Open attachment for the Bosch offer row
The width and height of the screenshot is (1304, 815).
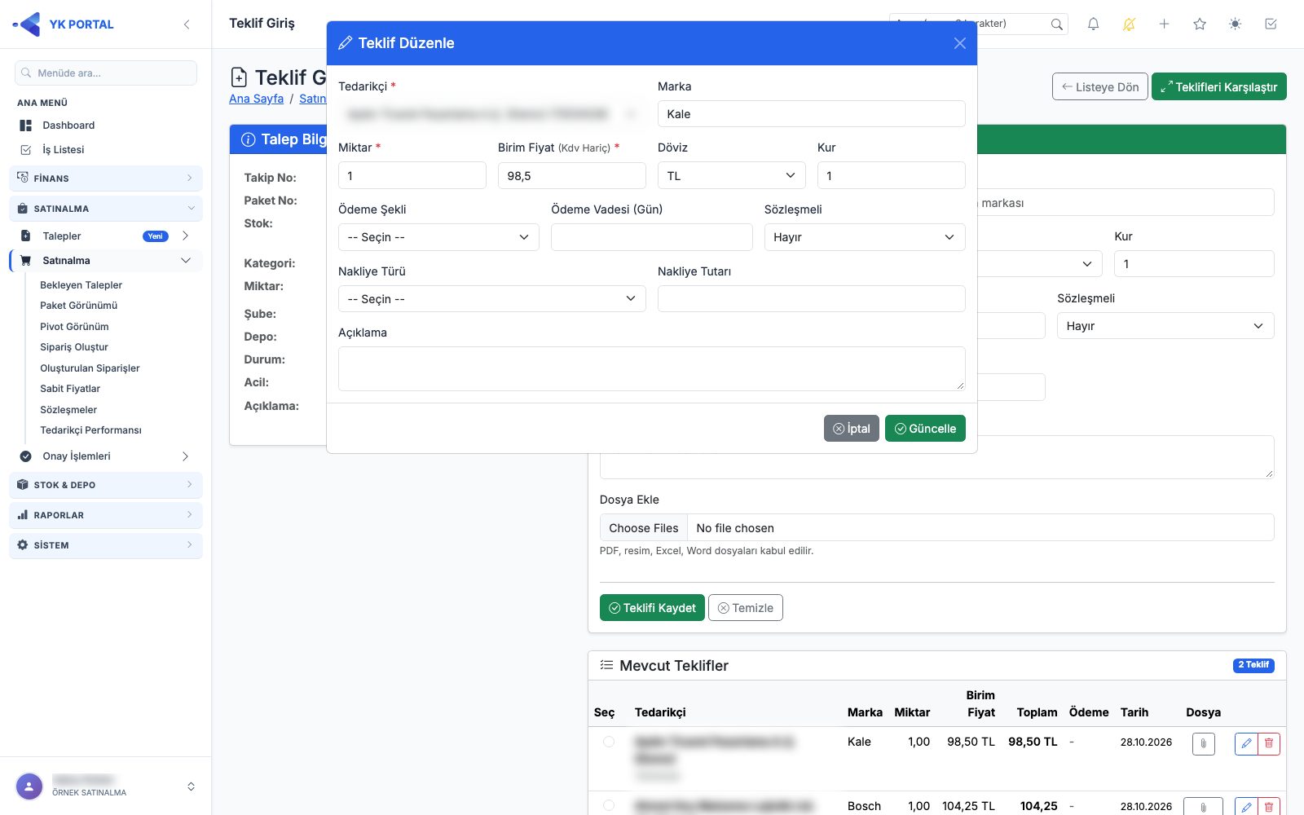(x=1204, y=807)
